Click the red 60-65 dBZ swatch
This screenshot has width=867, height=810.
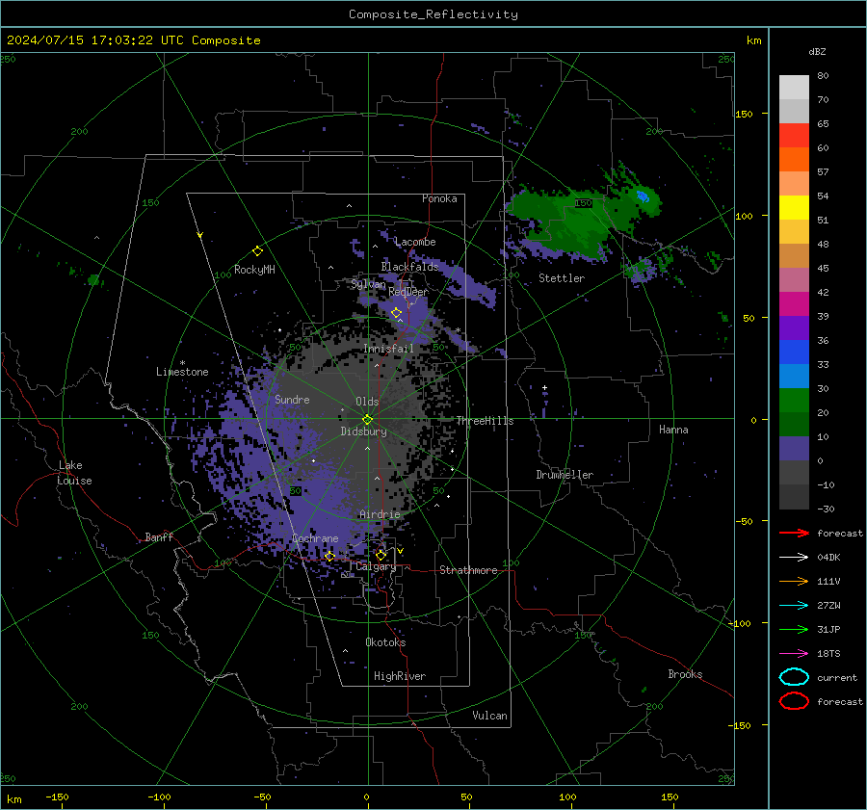(x=794, y=136)
